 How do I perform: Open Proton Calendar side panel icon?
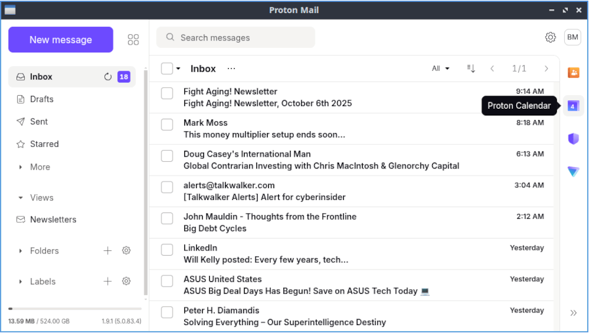click(x=573, y=106)
